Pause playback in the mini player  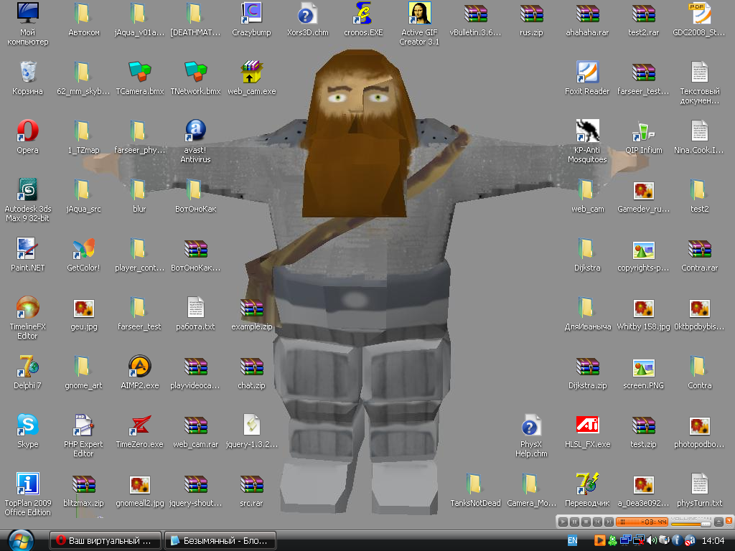pos(574,522)
